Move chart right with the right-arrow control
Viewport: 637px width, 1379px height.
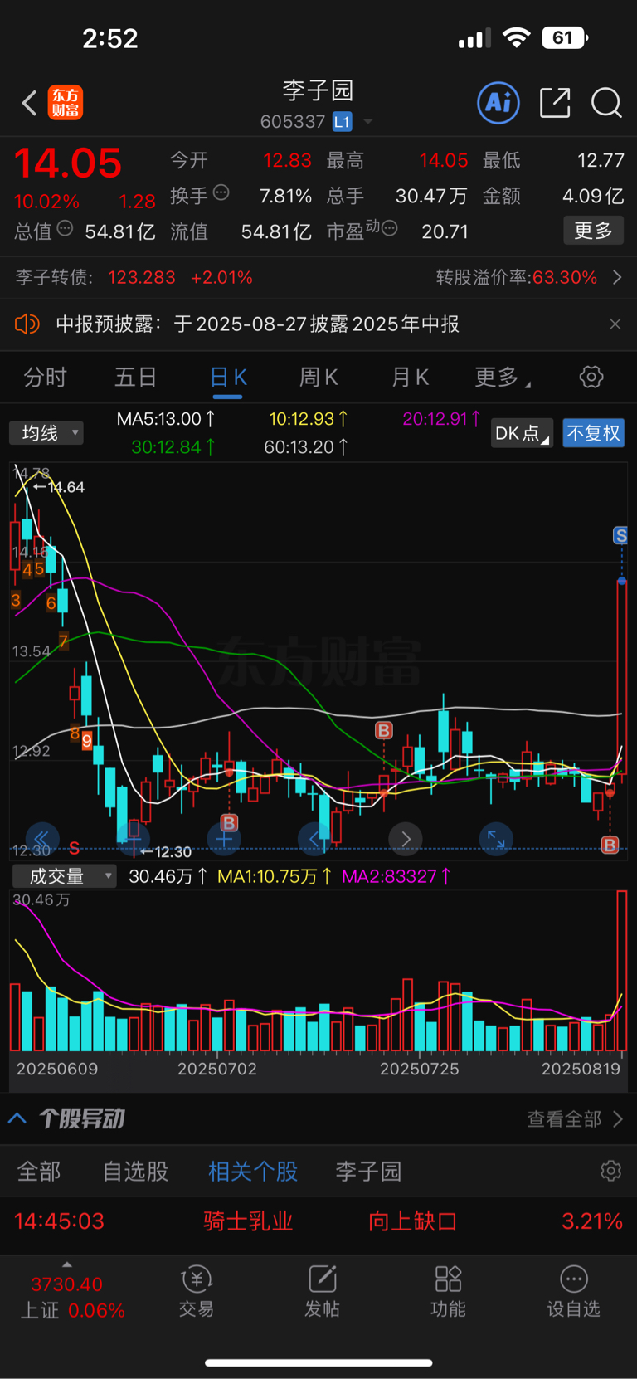(x=406, y=839)
